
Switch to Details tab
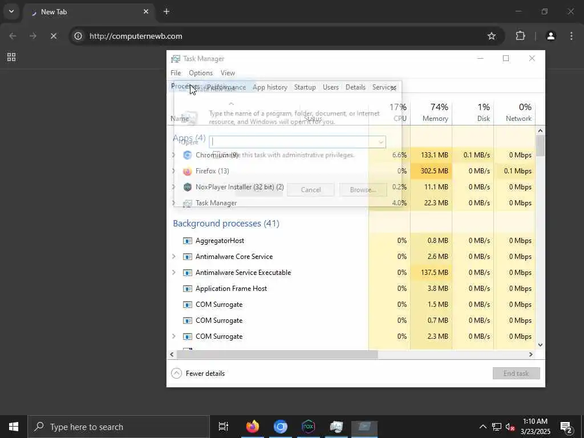[x=355, y=87]
